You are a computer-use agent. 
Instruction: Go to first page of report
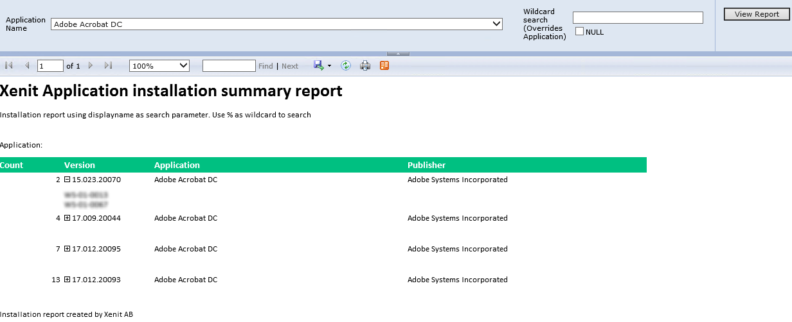9,65
